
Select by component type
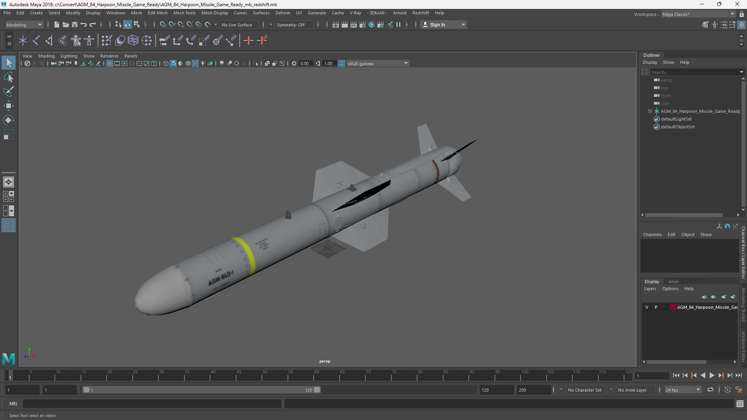click(137, 24)
